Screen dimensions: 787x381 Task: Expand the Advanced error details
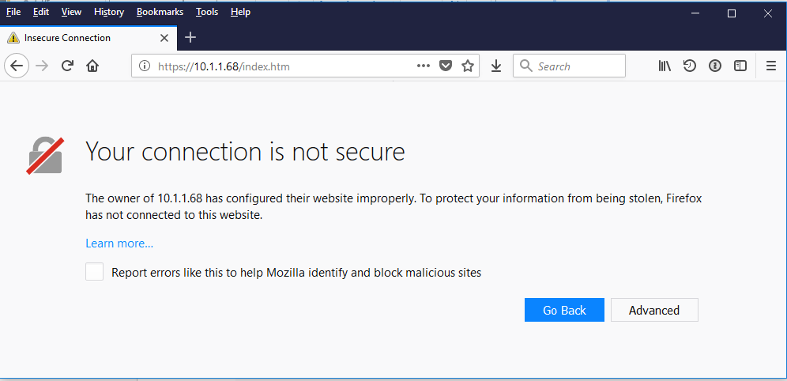[654, 310]
